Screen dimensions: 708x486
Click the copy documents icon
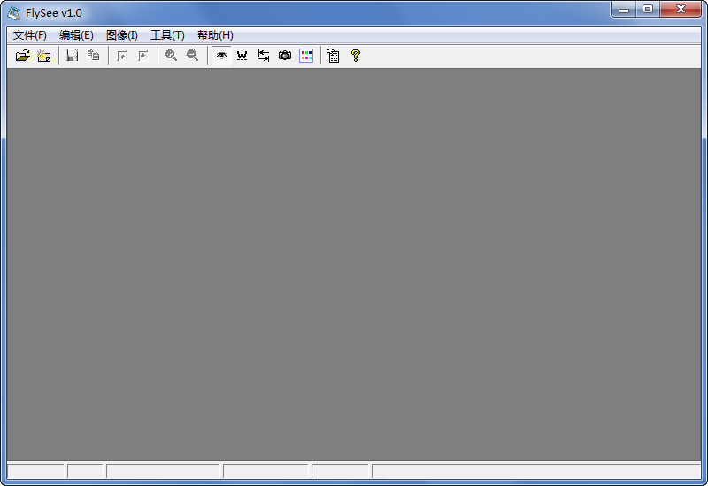[94, 56]
